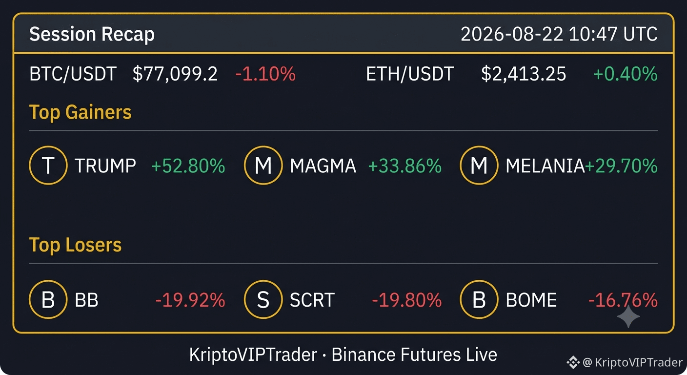
Task: Click the TRUMP coin circle icon
Action: pyautogui.click(x=48, y=166)
